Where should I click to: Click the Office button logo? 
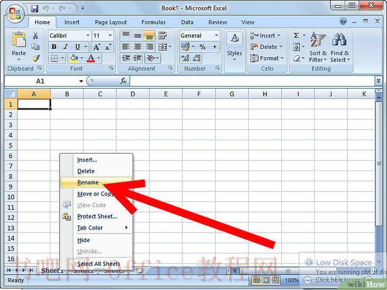click(x=15, y=14)
